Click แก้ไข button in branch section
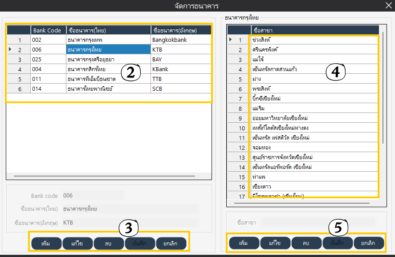Image resolution: width=395 pixels, height=257 pixels. tap(275, 244)
